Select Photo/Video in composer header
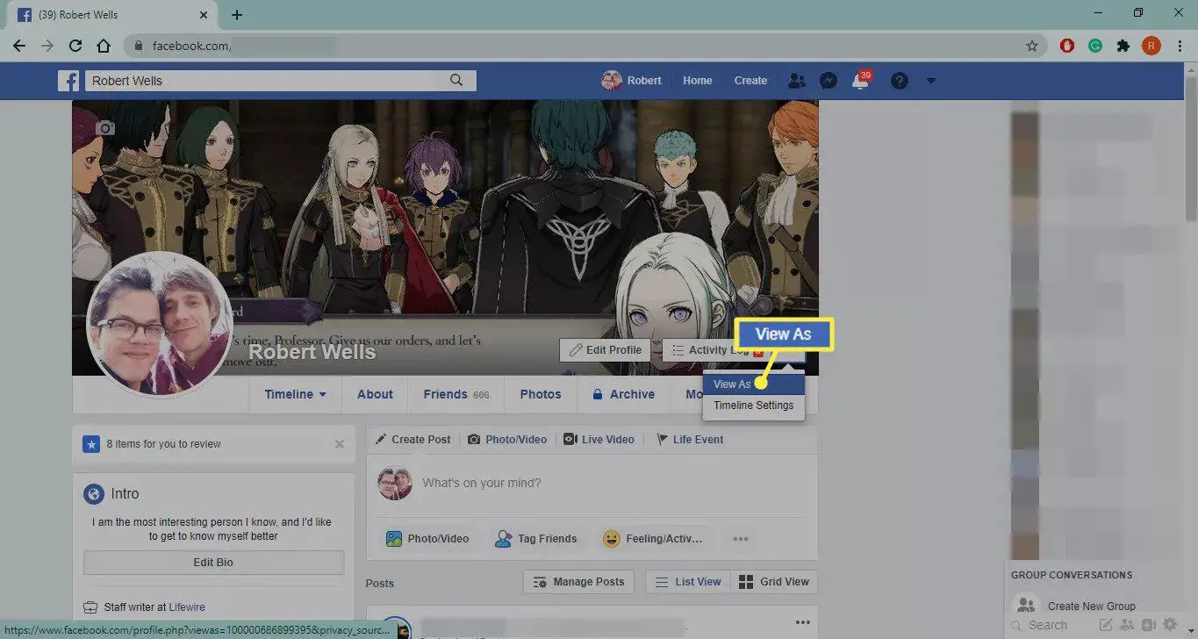Viewport: 1198px width, 639px height. point(507,440)
